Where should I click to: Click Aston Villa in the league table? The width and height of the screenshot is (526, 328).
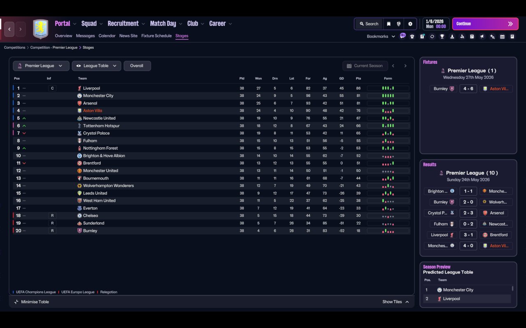point(93,111)
